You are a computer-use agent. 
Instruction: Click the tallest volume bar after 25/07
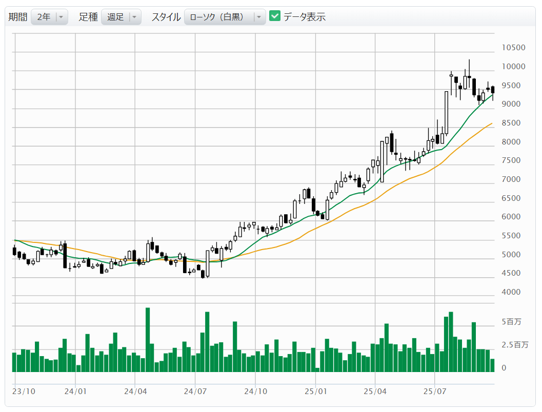(x=451, y=341)
